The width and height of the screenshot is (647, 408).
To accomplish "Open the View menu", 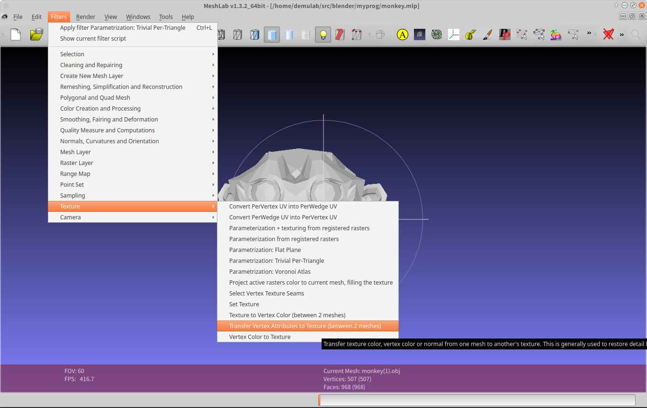I will point(111,17).
